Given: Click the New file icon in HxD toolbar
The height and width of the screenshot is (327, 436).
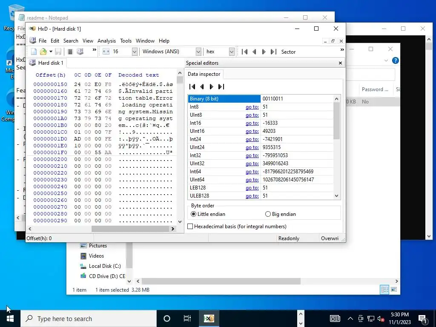Looking at the screenshot, I should [34, 52].
